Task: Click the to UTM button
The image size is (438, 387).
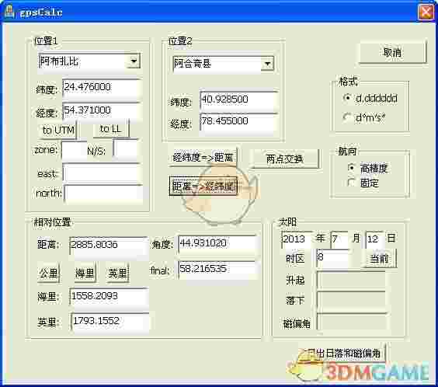Action: point(57,130)
